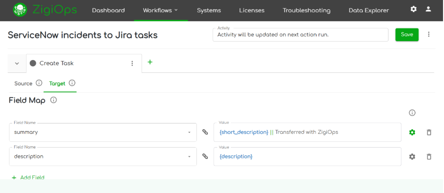The image size is (444, 193).
Task: Click the info icon above the gear column
Action: click(x=412, y=113)
